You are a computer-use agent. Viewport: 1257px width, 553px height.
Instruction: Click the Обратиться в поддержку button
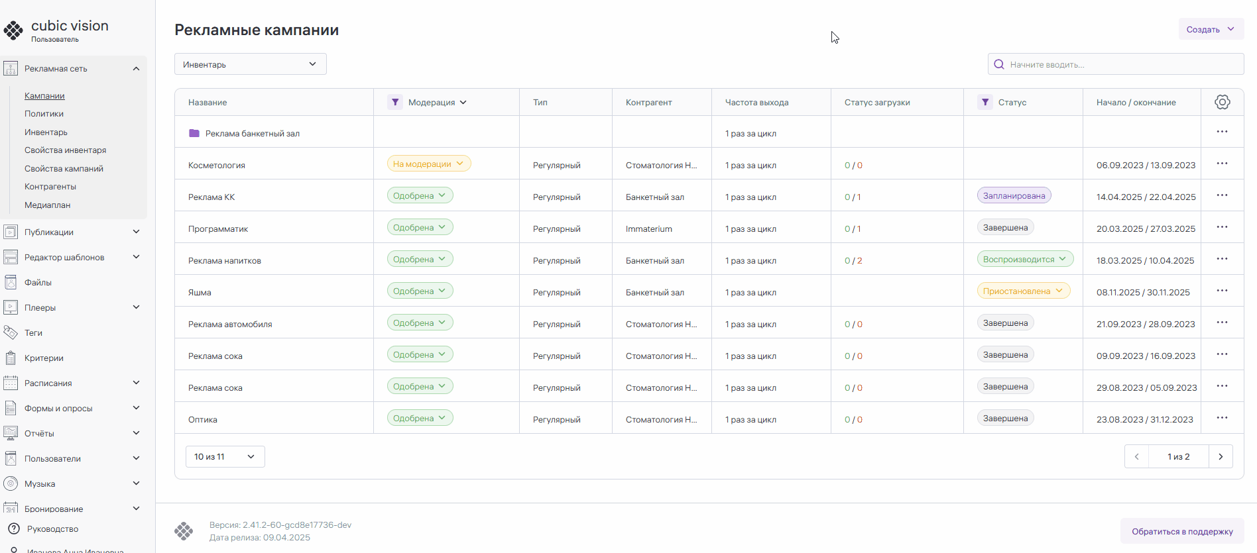click(x=1181, y=531)
